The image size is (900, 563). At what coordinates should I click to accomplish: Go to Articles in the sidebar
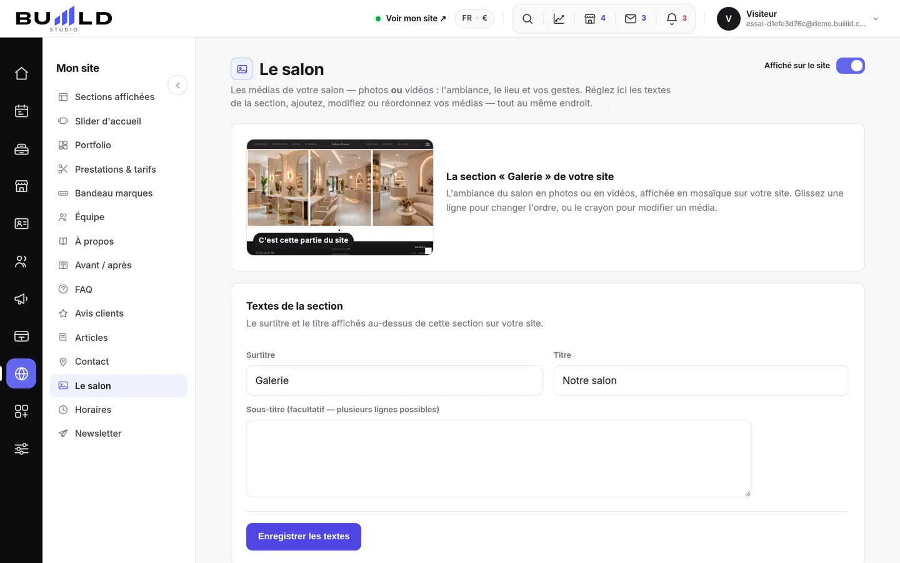(x=119, y=338)
